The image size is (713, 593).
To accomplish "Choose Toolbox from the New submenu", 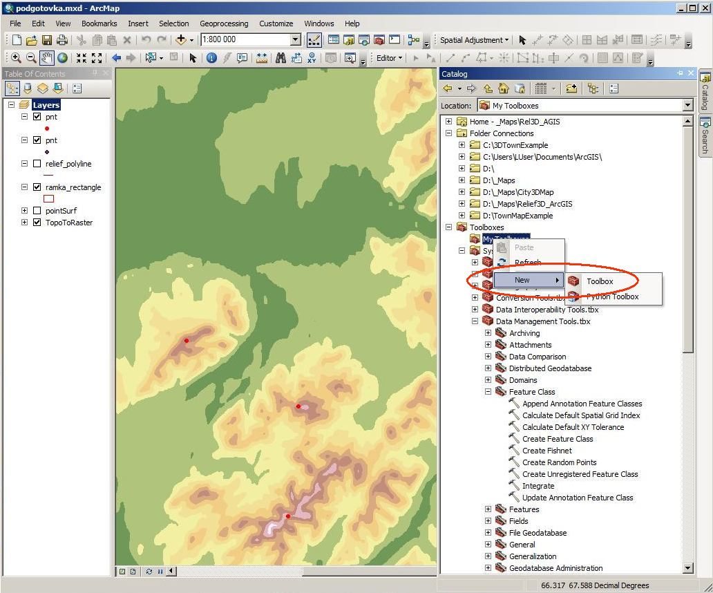I will coord(600,281).
